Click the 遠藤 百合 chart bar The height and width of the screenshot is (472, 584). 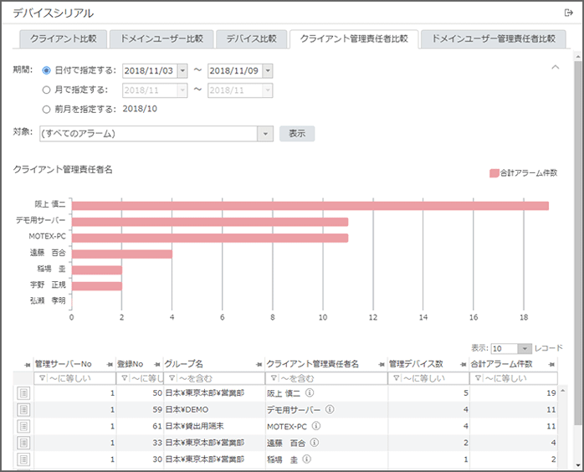122,254
